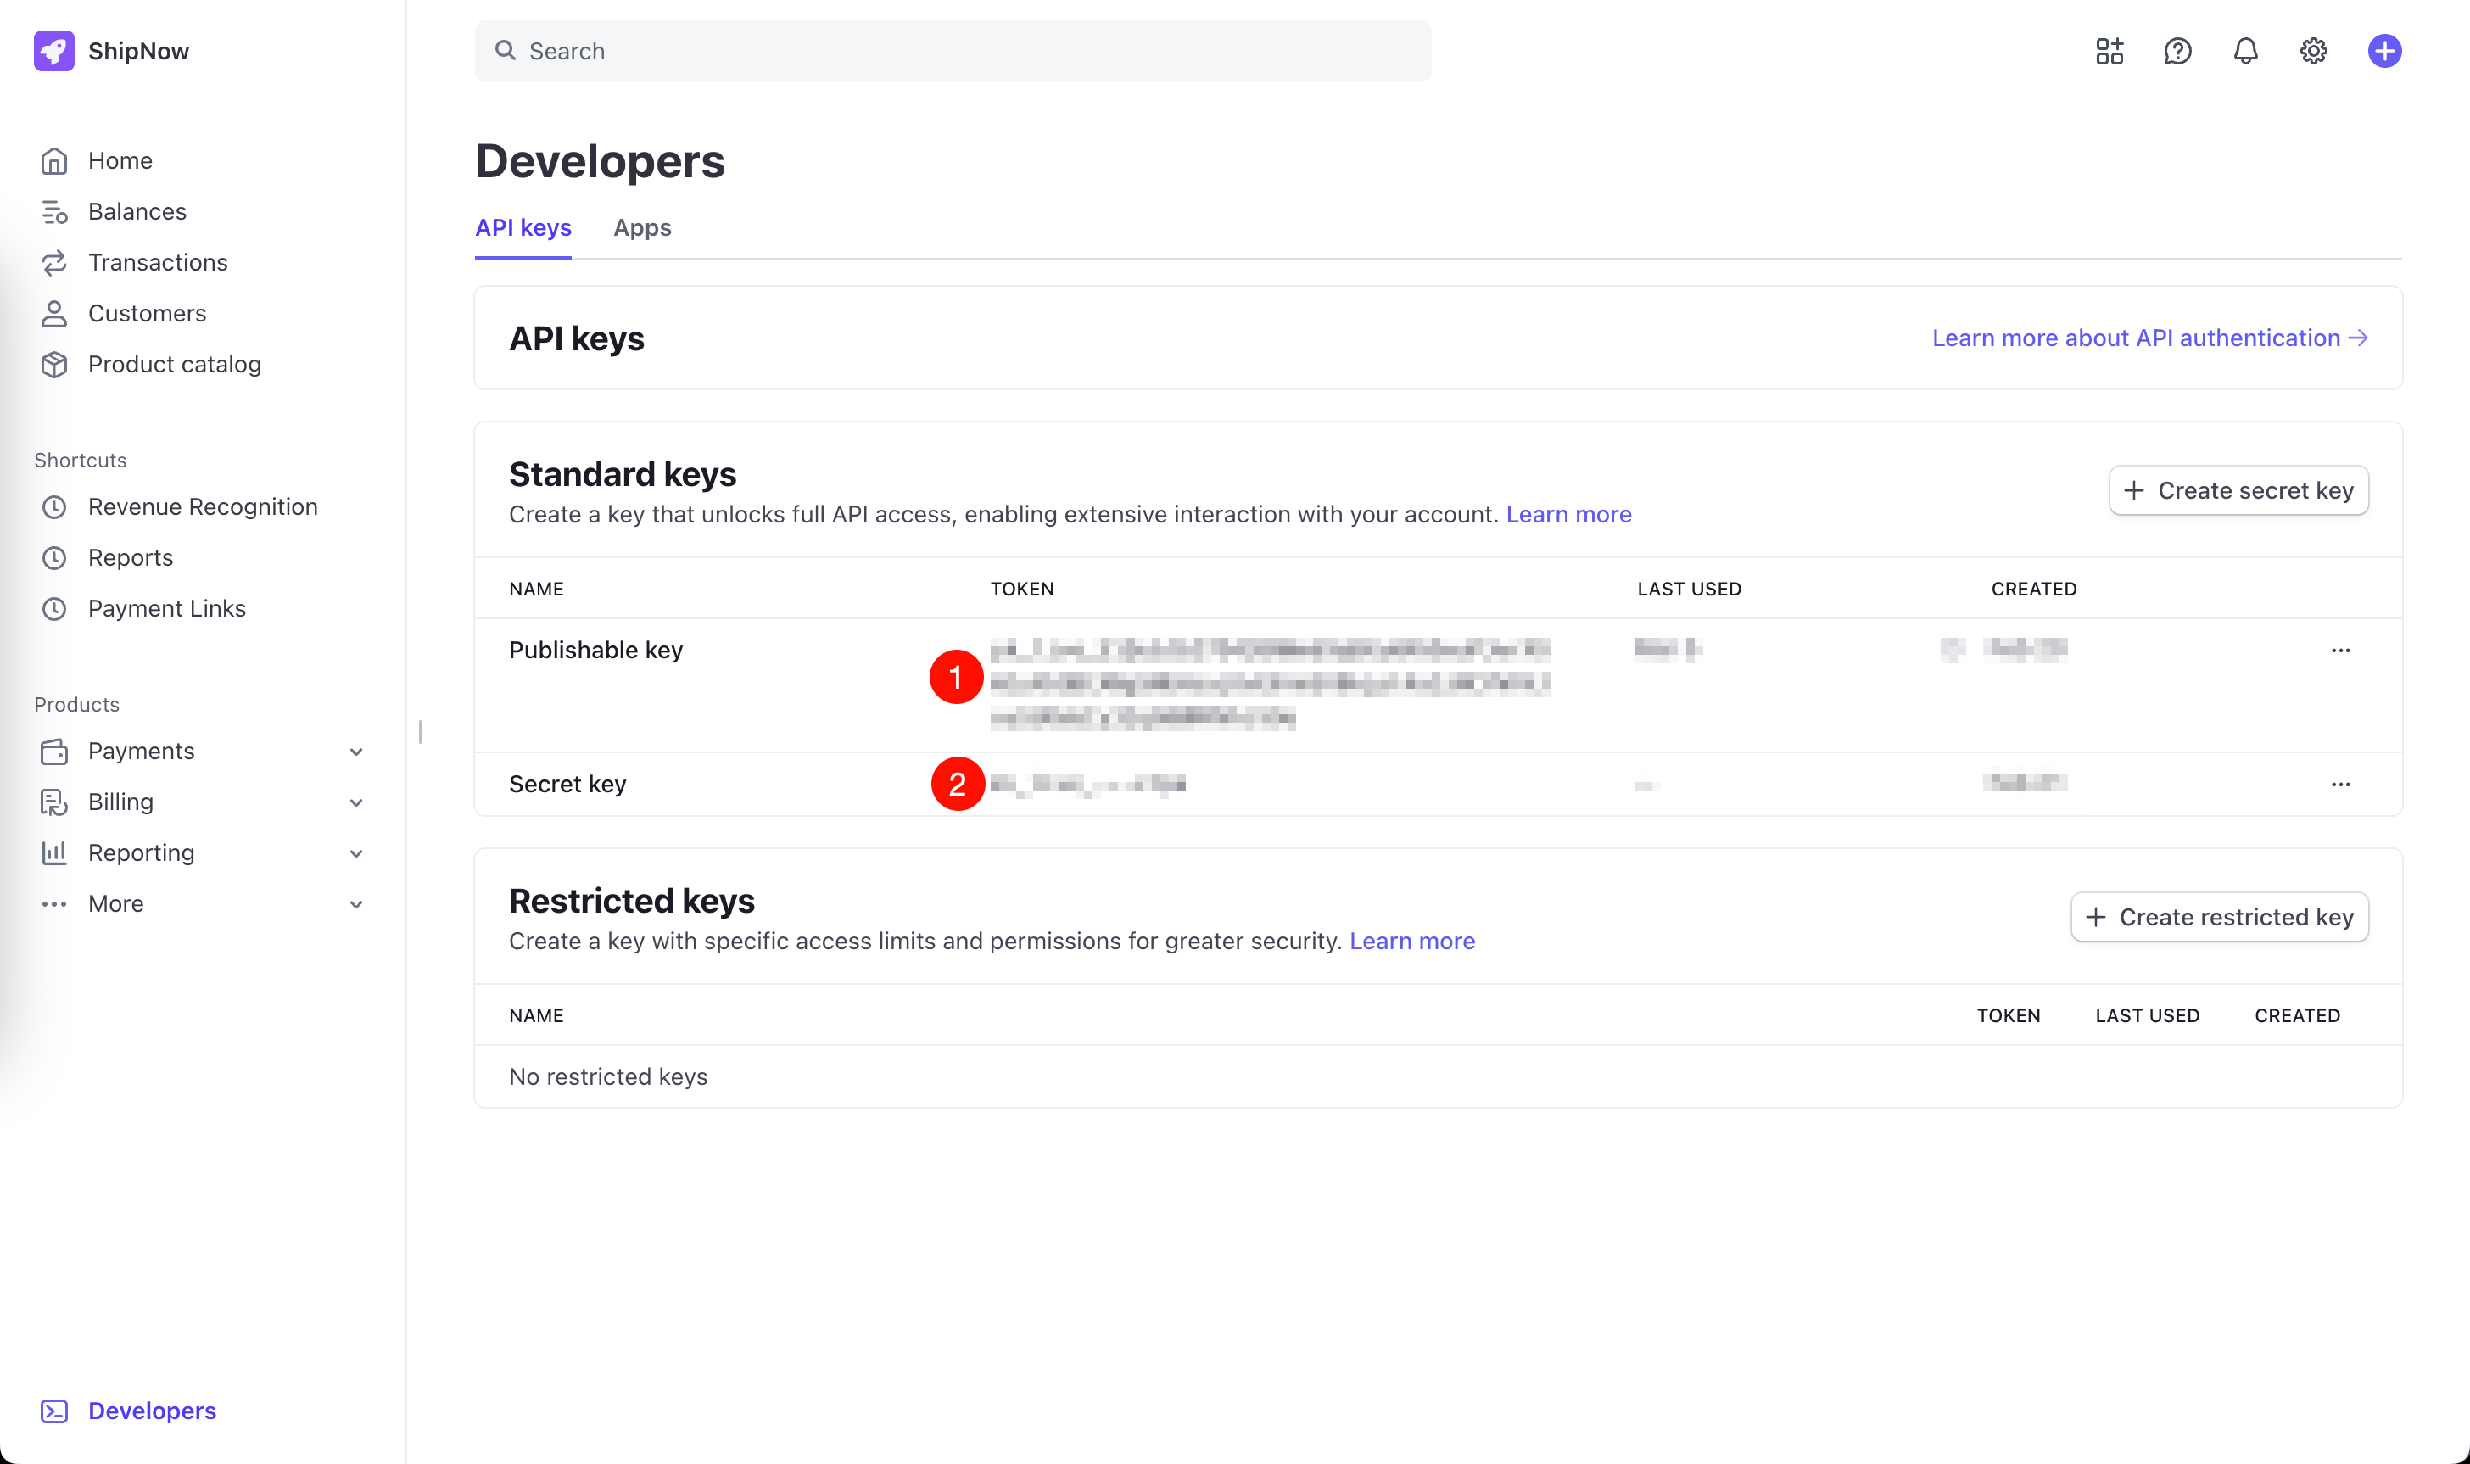Switch to the Apps tab

tap(642, 228)
